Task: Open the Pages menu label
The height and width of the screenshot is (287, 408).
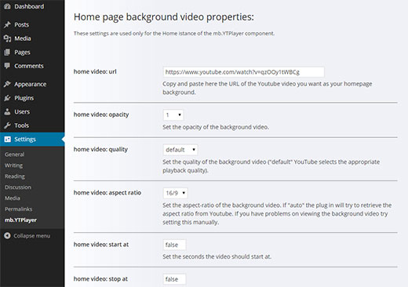Action: pos(22,53)
